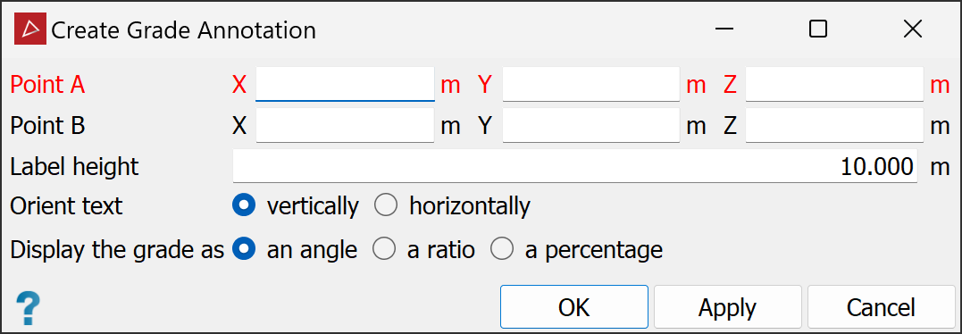Focus the Point A Z coordinate field

click(x=834, y=85)
